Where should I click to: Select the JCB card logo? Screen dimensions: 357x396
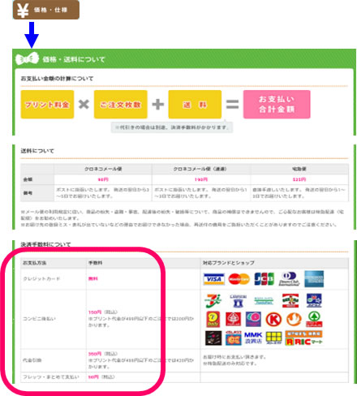(265, 279)
